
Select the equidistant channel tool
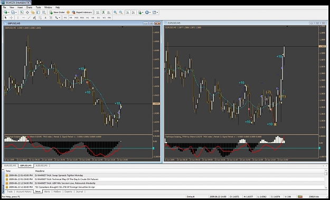click(x=34, y=18)
